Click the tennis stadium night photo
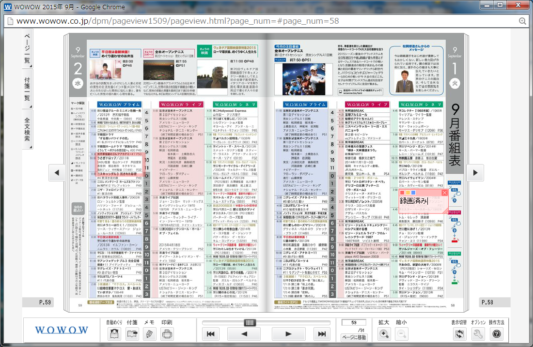The image size is (533, 347). pos(159,70)
